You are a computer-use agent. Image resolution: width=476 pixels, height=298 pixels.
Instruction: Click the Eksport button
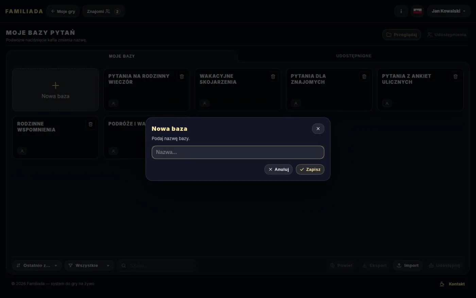(x=374, y=266)
